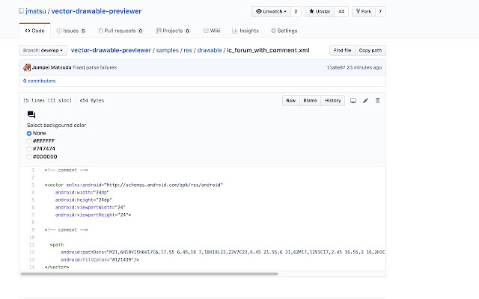The image size is (479, 299).
Task: Edit this file with pencil icon
Action: pyautogui.click(x=366, y=101)
